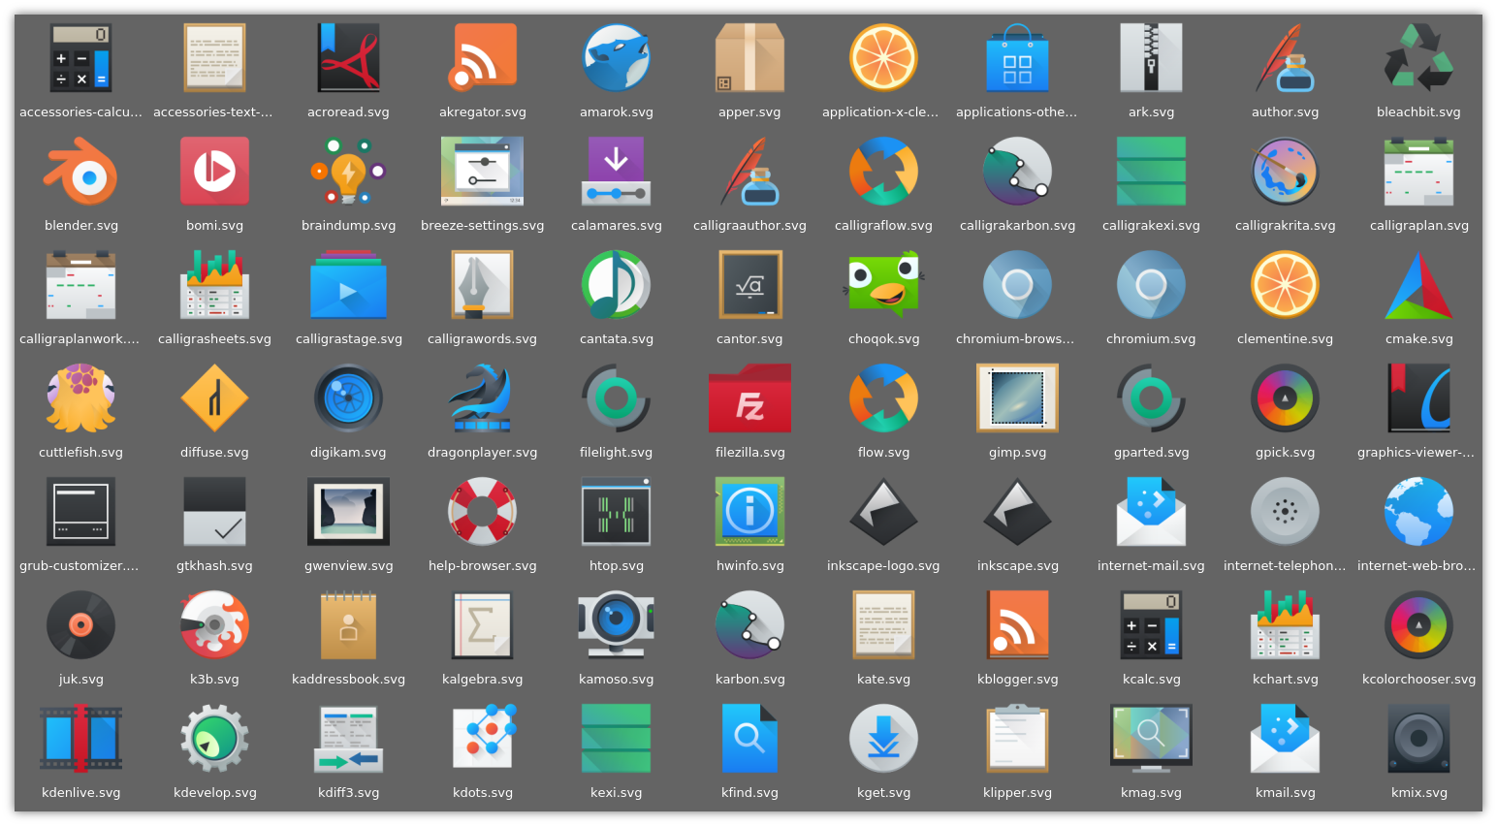Click the internet-mail.svg envelope icon
1497x826 pixels.
point(1151,511)
